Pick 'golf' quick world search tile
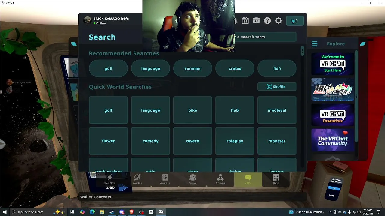This screenshot has width=385, height=216. click(108, 110)
